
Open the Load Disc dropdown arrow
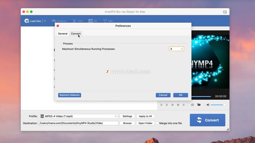coord(45,21)
